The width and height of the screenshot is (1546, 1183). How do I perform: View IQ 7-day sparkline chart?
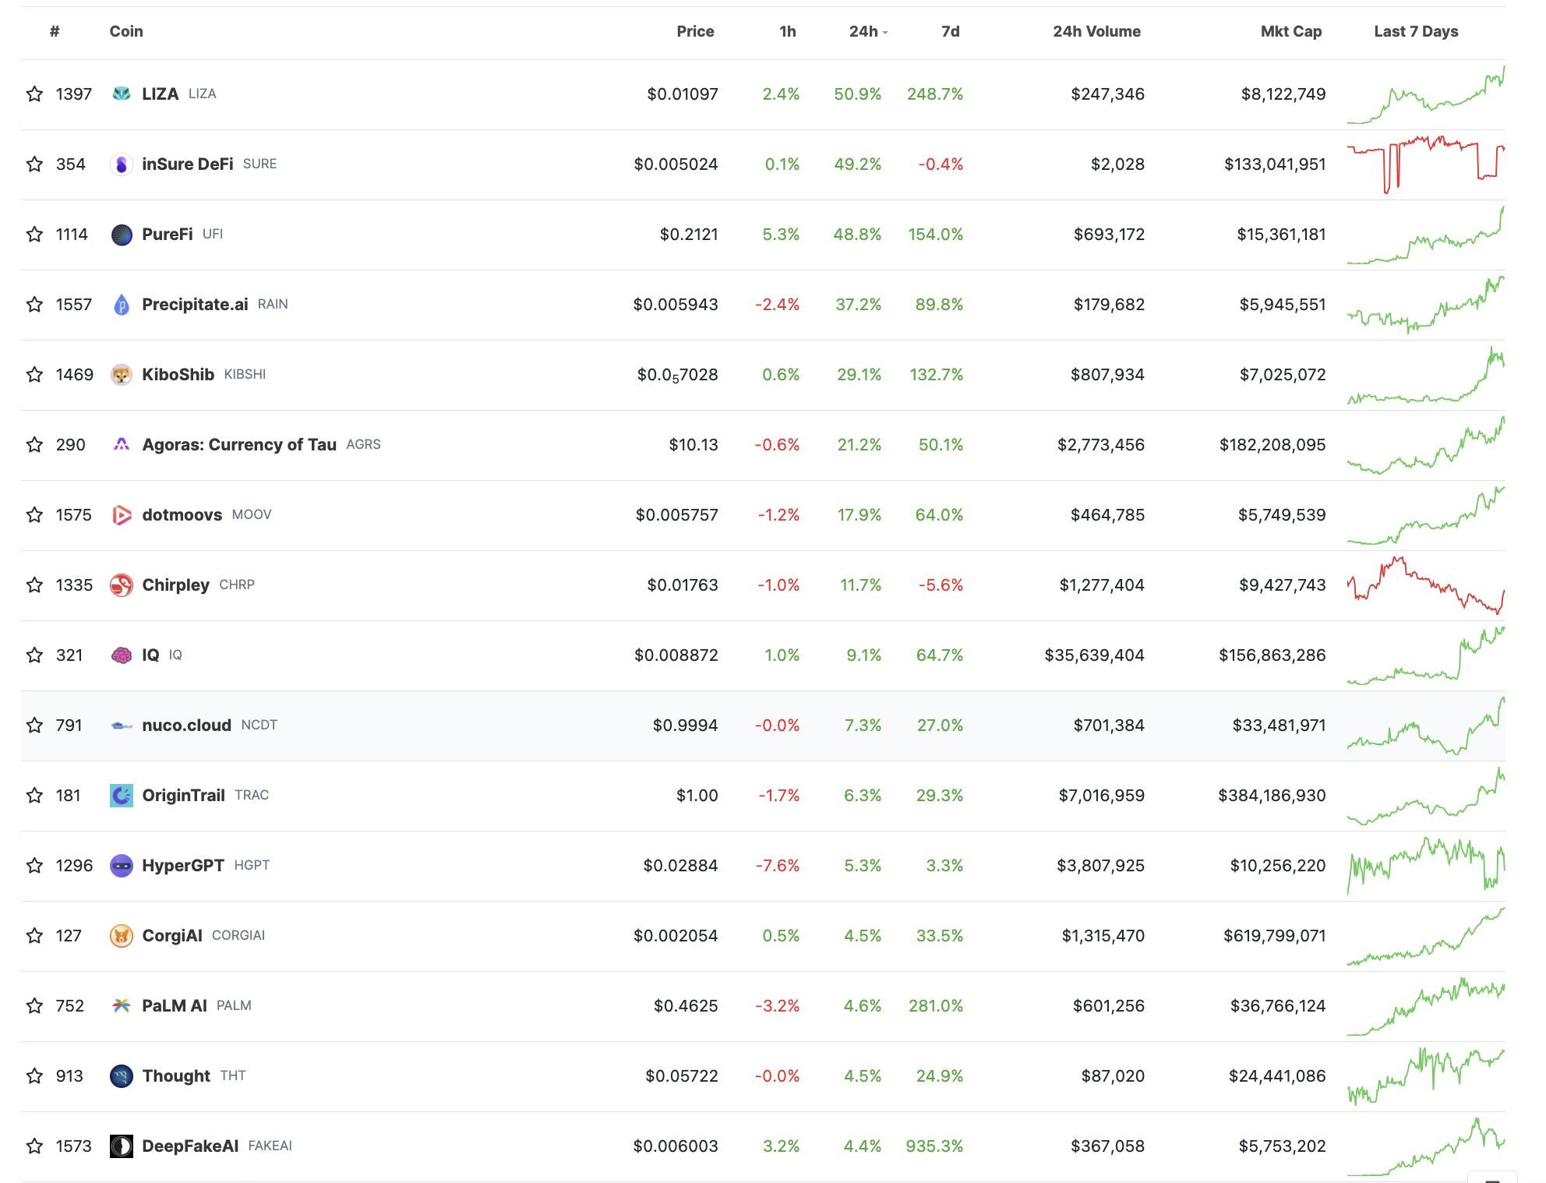[1426, 655]
